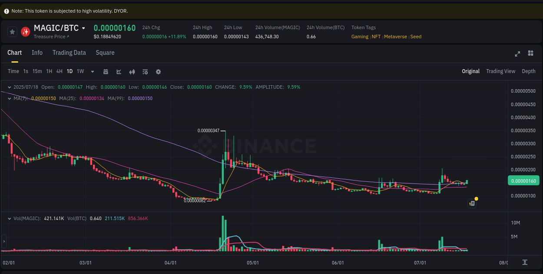
Task: Collapse the MA indicator legend row
Action: (x=10, y=98)
